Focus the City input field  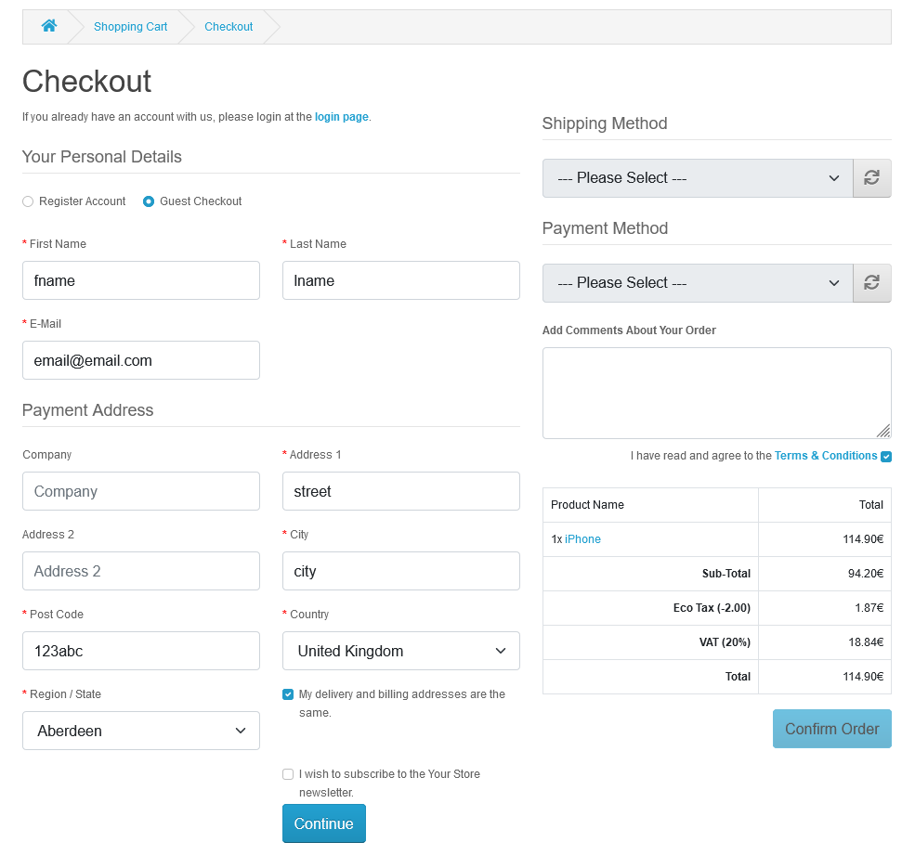pyautogui.click(x=401, y=571)
